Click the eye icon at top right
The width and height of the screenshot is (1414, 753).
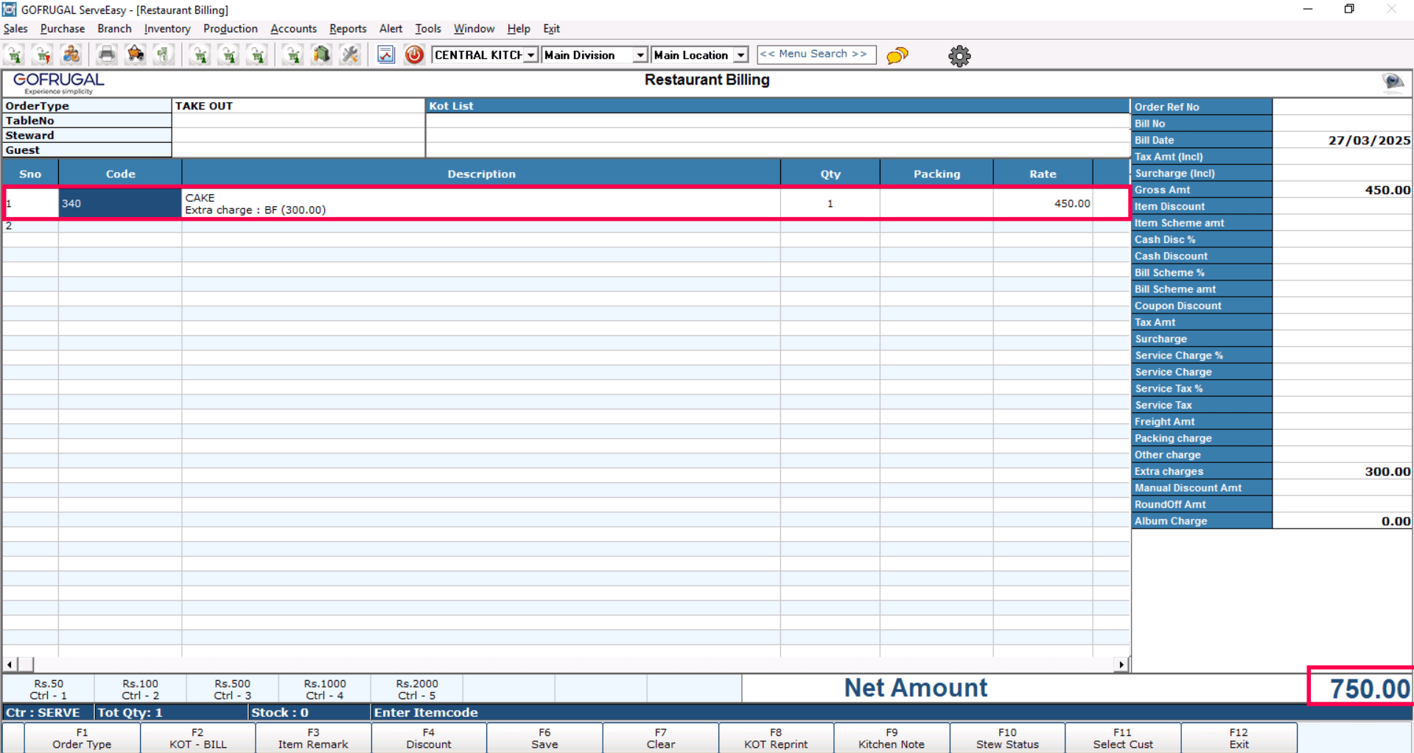pos(1392,81)
